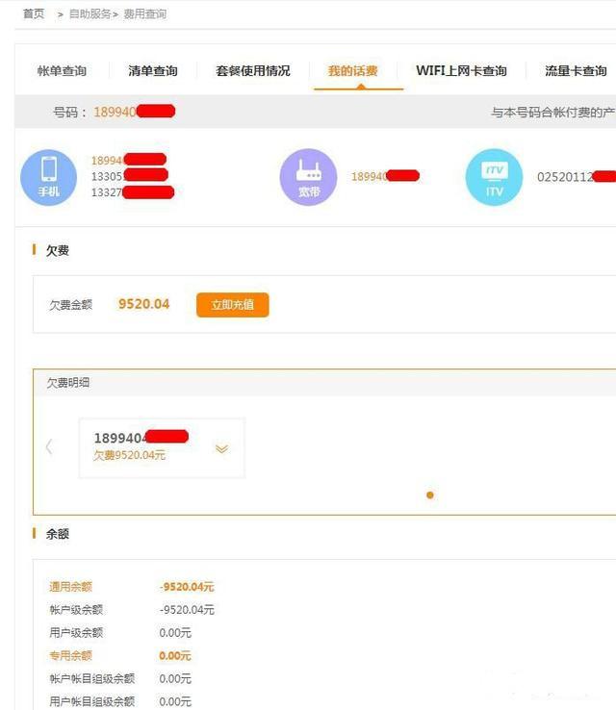Click the 立即充值 recharge button
Viewport: 616px width, 710px height.
point(232,305)
